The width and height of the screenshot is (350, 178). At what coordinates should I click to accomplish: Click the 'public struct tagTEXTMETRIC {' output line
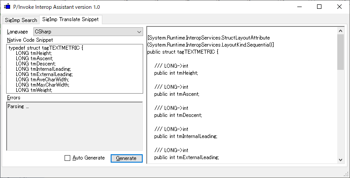pos(183,52)
